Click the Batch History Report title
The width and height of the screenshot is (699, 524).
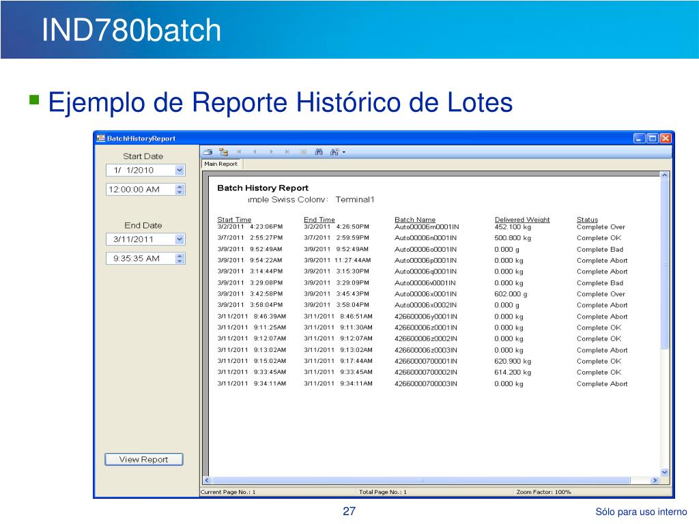point(263,188)
